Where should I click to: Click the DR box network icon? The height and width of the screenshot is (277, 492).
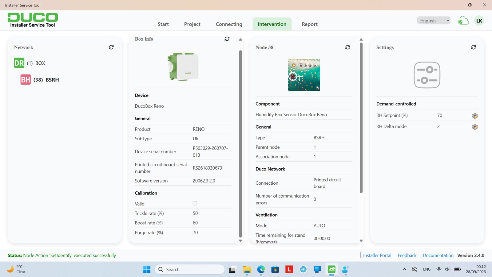pos(19,63)
